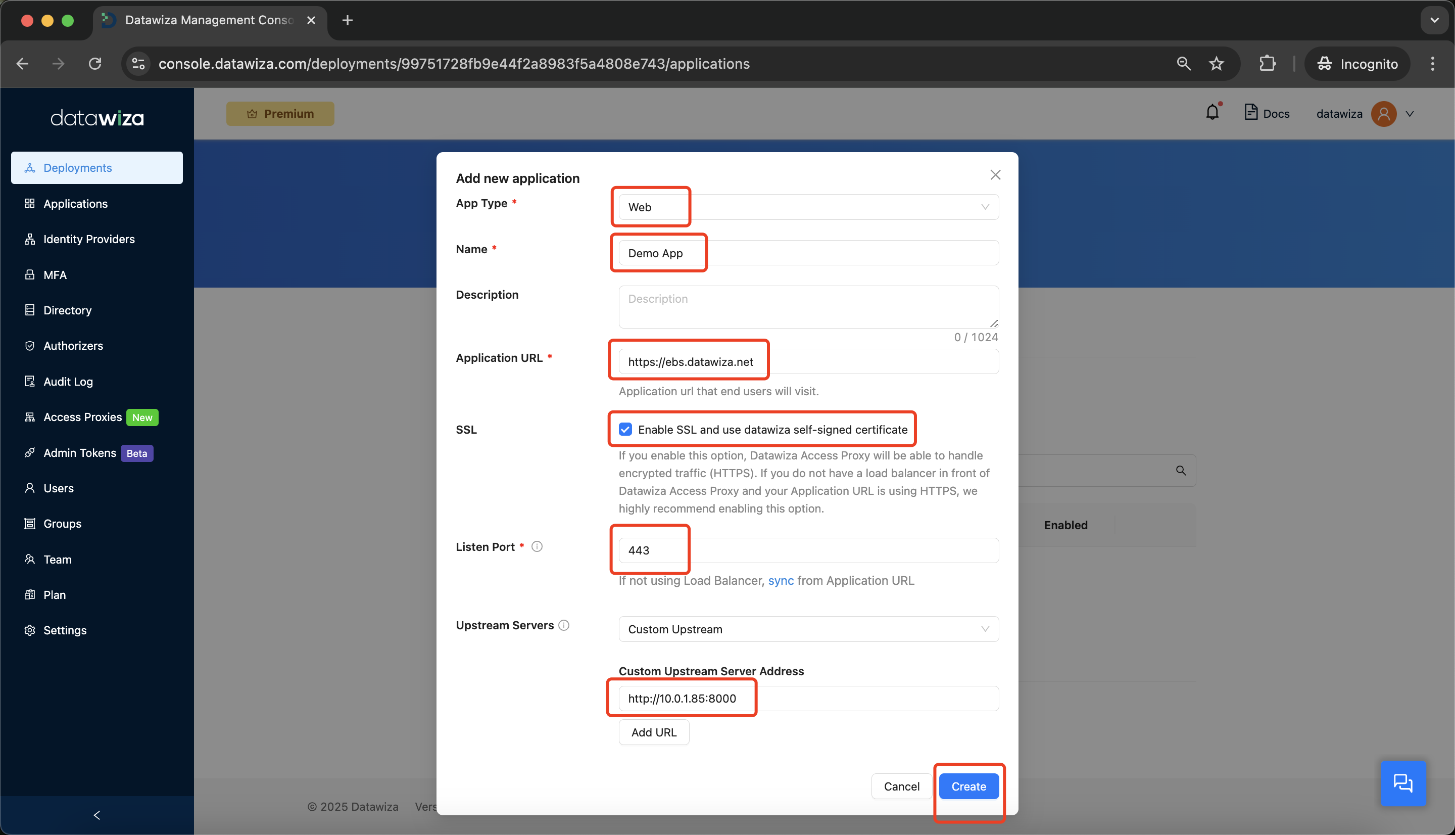Click the browser zoom magnifier icon
Viewport: 1455px width, 835px height.
[x=1183, y=64]
